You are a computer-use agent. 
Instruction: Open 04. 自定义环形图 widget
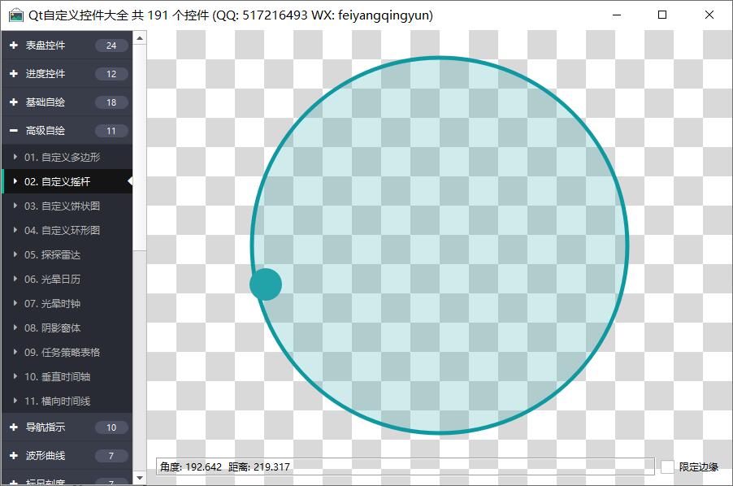click(62, 231)
